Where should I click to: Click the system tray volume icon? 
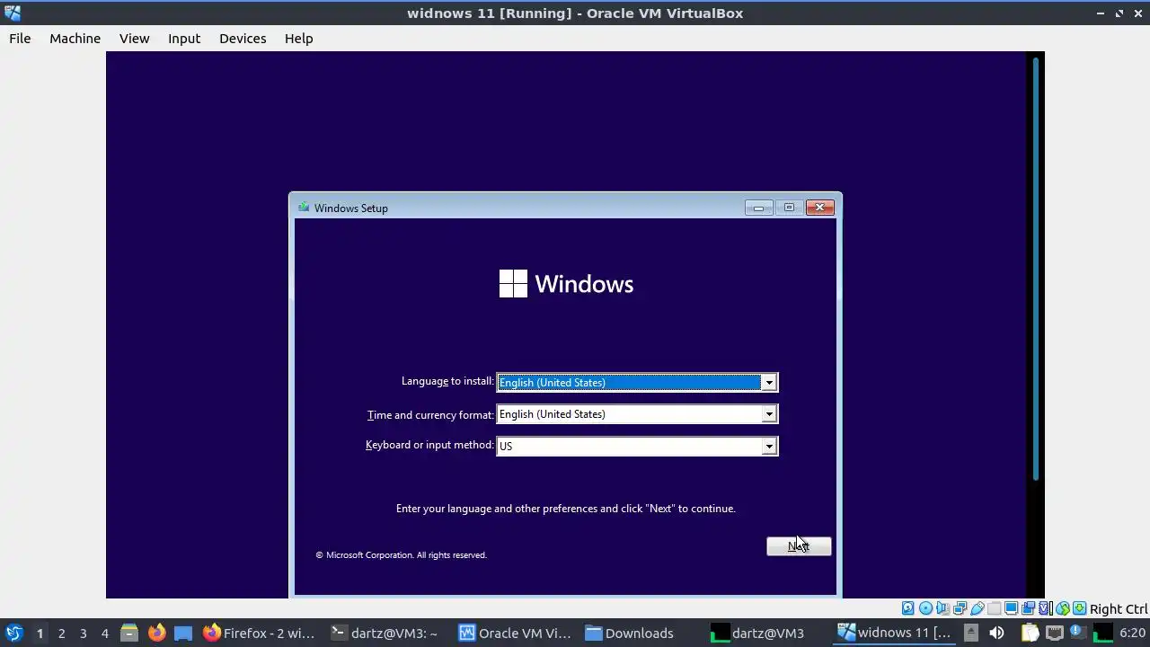pyautogui.click(x=996, y=633)
